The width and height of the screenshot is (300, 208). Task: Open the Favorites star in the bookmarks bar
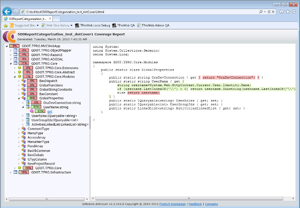tap(6, 26)
